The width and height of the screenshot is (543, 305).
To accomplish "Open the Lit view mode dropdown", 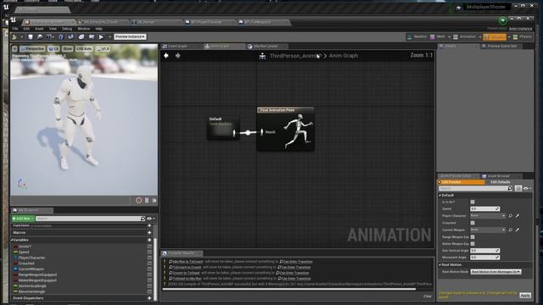I will tap(53, 49).
